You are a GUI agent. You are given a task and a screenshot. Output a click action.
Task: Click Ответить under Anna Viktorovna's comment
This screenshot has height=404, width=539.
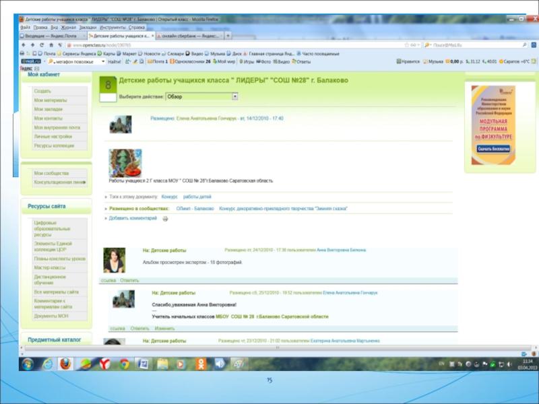click(x=129, y=280)
